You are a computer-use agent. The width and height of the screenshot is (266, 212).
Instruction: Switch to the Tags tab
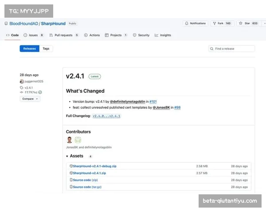(x=46, y=49)
